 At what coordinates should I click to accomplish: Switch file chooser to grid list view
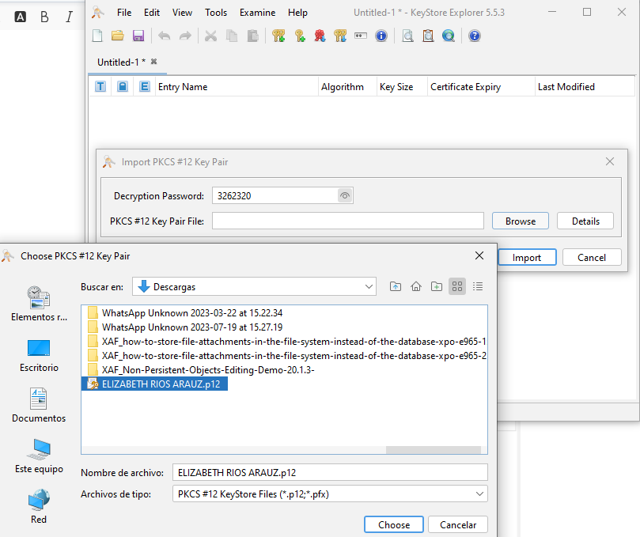coord(457,286)
